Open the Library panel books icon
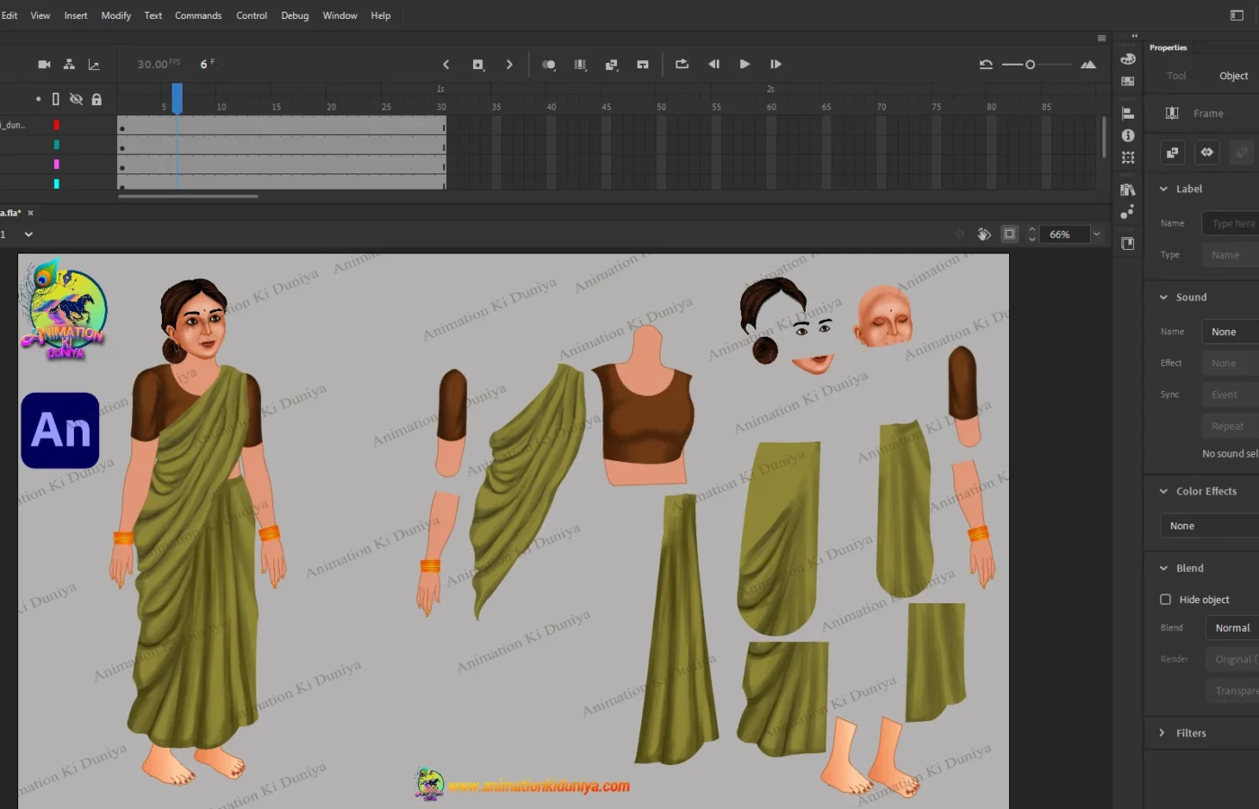The image size is (1259, 809). coord(1128,190)
